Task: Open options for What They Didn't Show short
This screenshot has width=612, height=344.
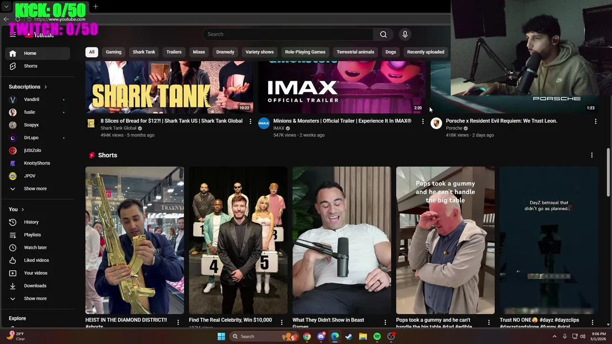Action: point(385,322)
